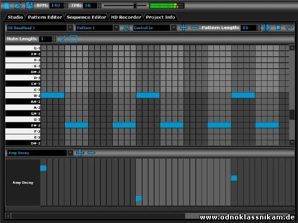Click the E-2 piano key
This screenshot has height=223, width=298.
coord(23,137)
